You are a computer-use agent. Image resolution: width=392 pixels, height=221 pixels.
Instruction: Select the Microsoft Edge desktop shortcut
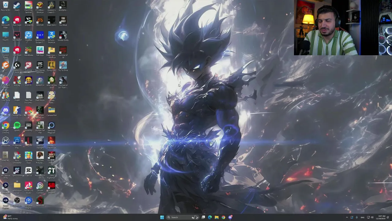click(x=6, y=22)
